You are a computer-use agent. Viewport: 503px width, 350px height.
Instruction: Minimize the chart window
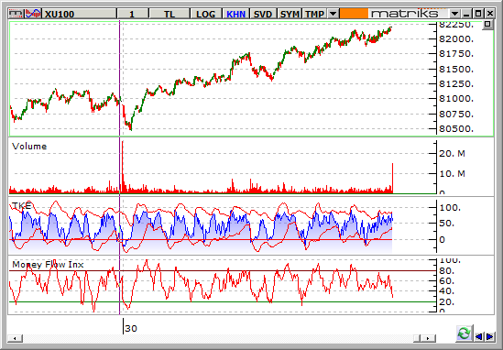[x=466, y=14]
